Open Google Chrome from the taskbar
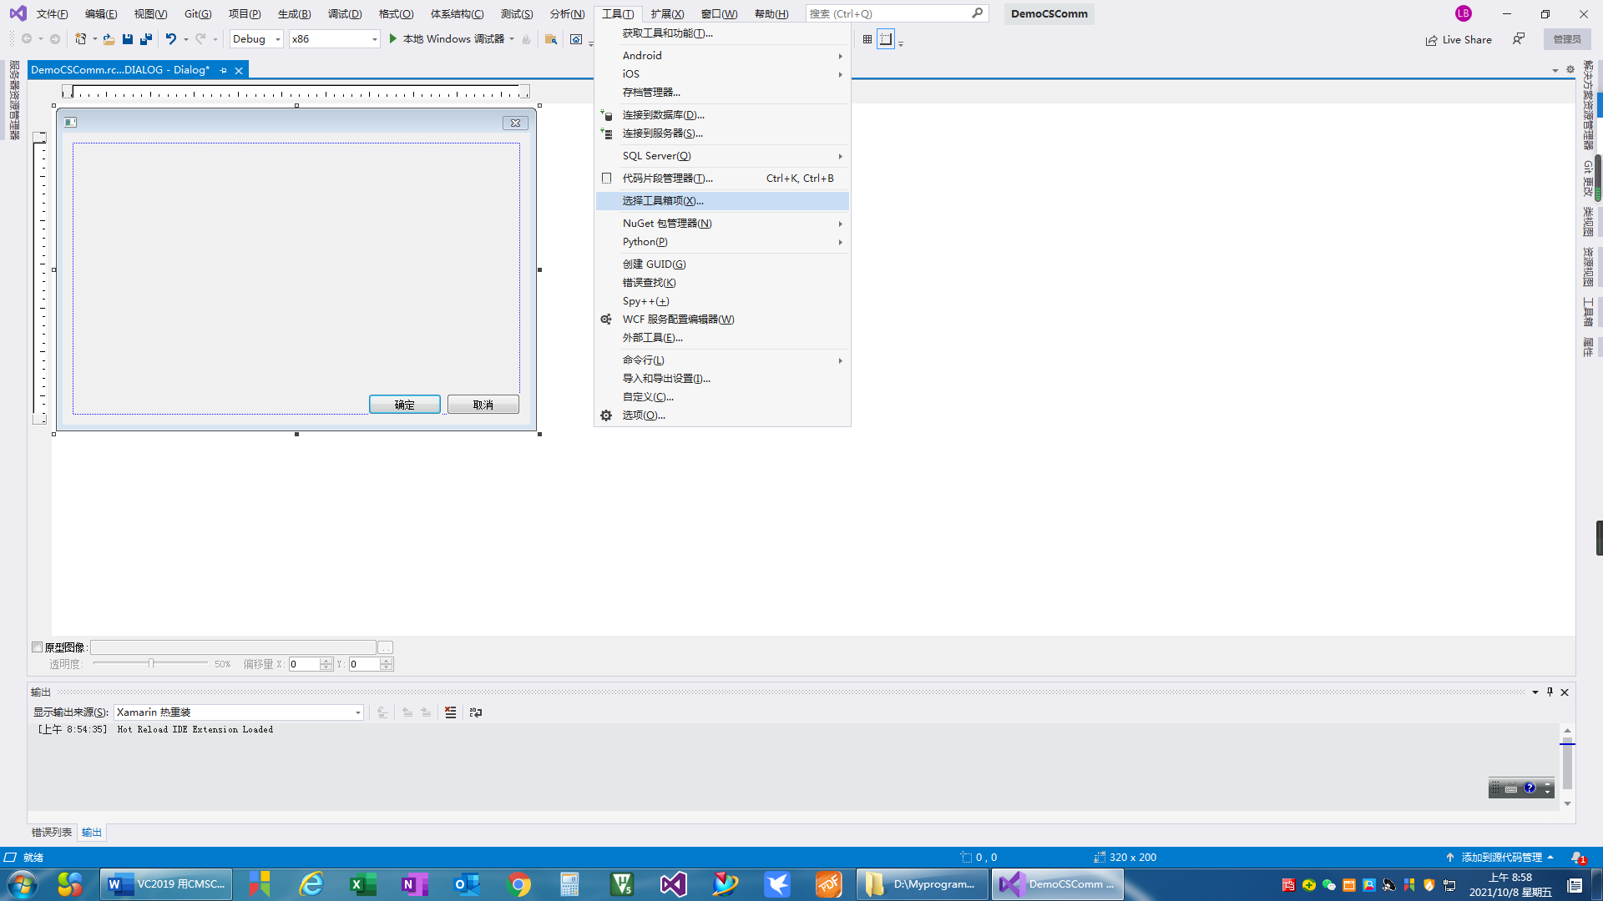Image resolution: width=1603 pixels, height=901 pixels. [x=519, y=884]
